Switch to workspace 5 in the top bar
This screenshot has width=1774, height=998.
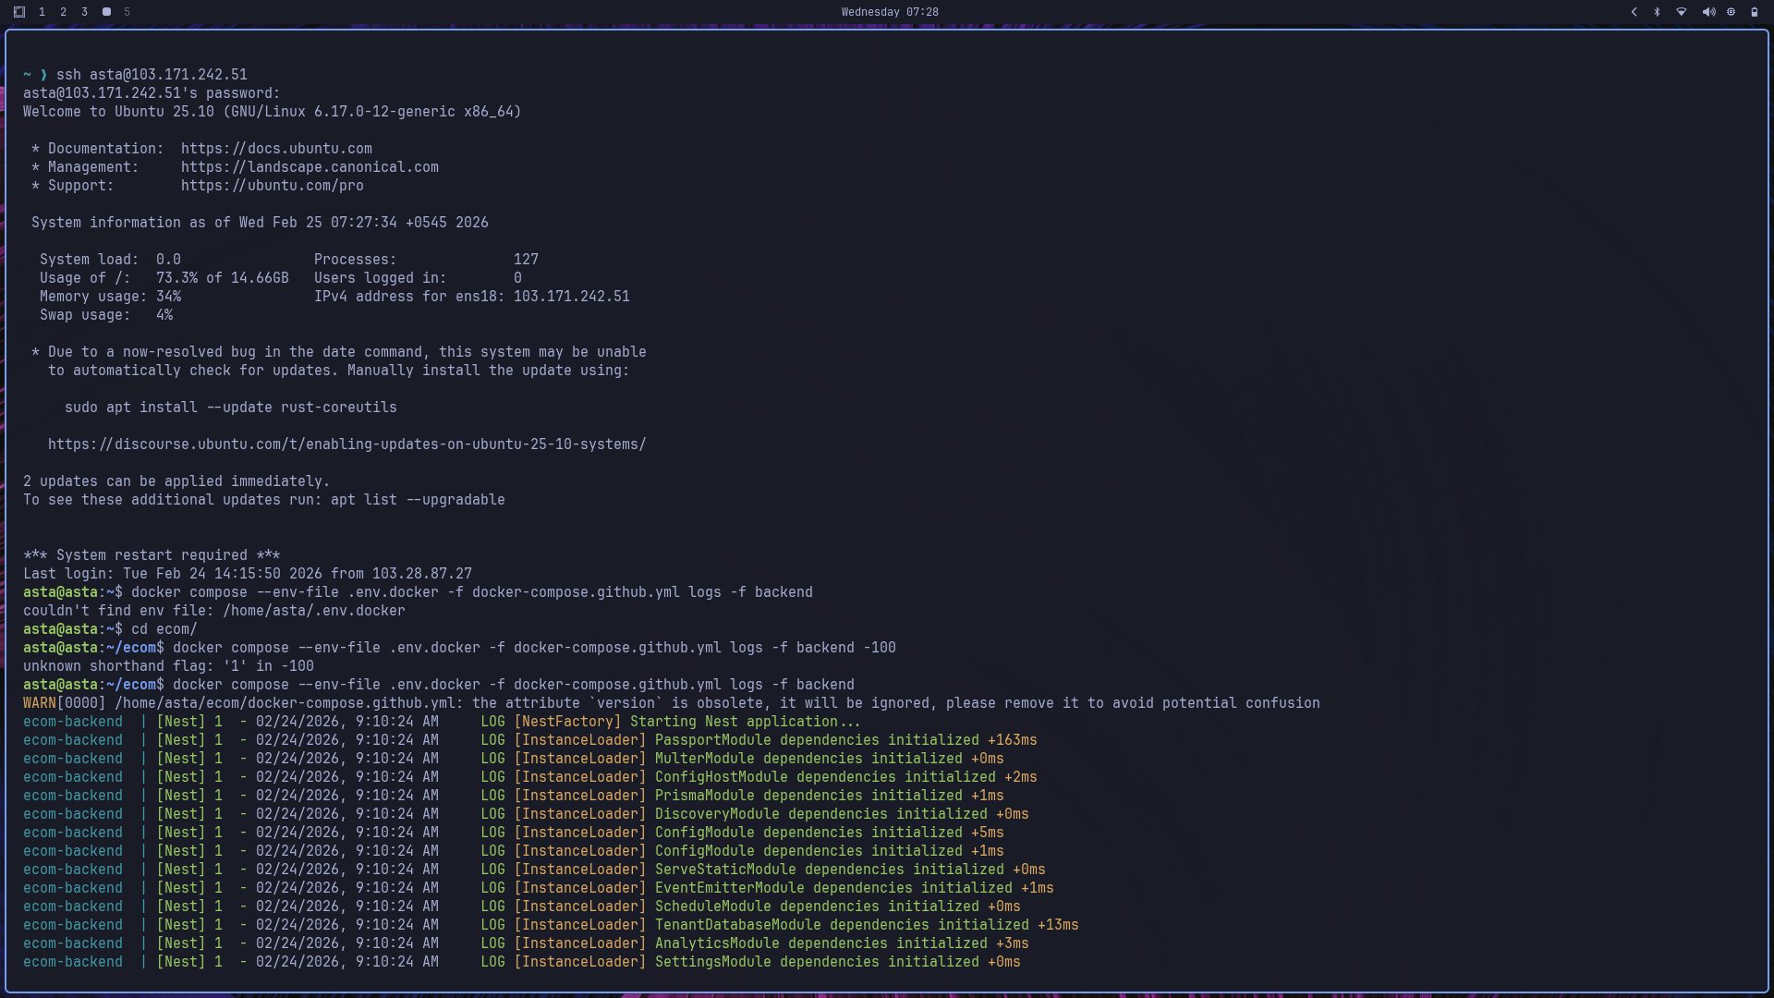pyautogui.click(x=127, y=12)
